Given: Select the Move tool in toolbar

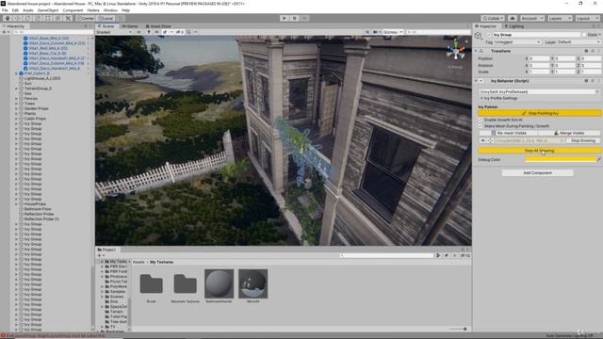Looking at the screenshot, I should (x=17, y=18).
